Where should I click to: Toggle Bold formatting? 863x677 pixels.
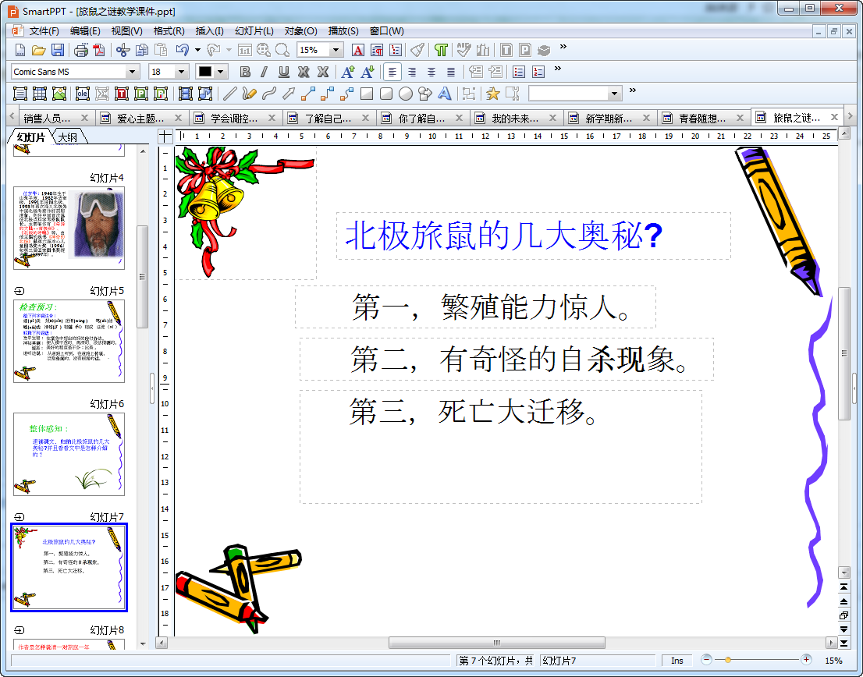(x=246, y=72)
